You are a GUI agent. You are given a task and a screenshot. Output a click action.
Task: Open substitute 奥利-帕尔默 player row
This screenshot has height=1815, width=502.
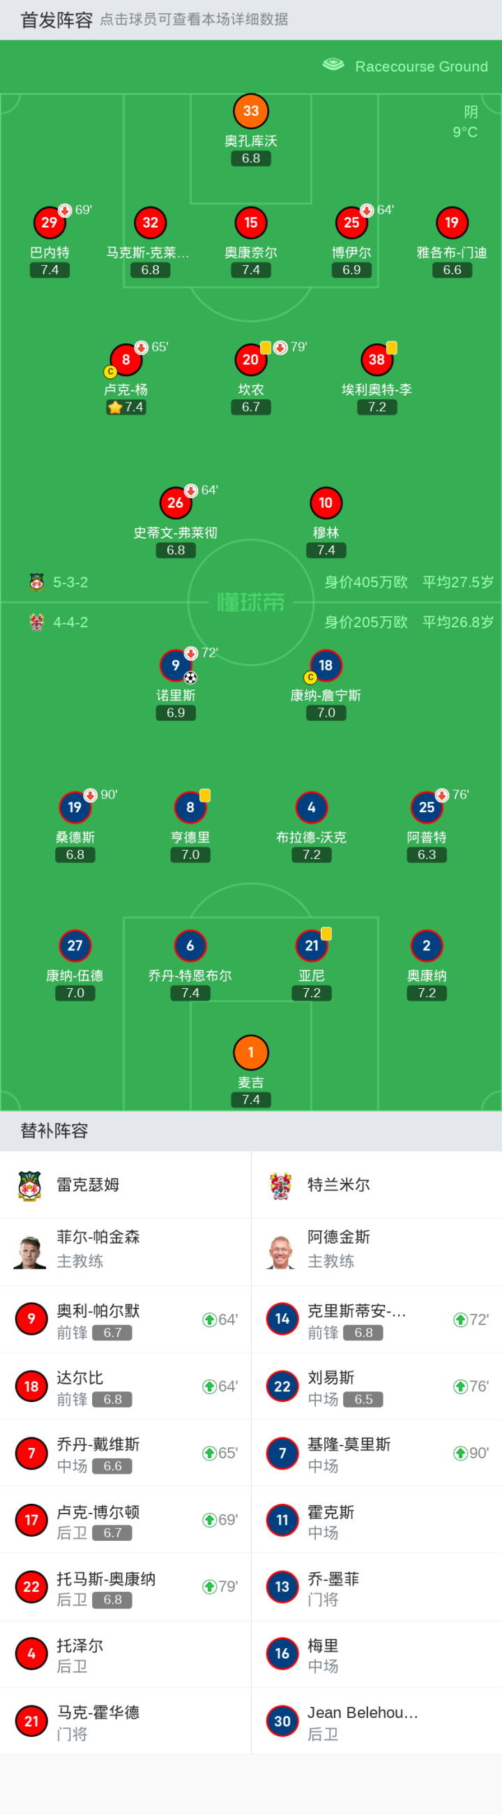coord(125,1320)
